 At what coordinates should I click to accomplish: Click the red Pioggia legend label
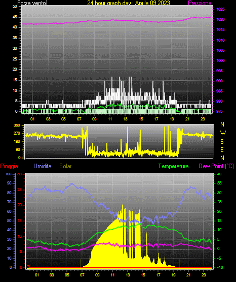9,166
